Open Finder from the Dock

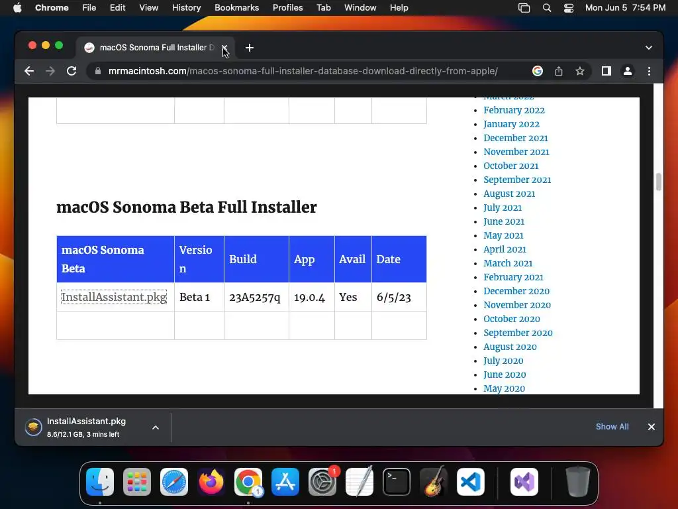click(x=100, y=482)
